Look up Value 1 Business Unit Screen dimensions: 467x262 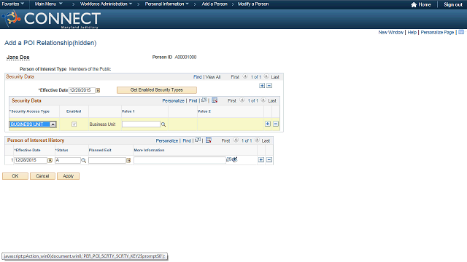click(163, 124)
